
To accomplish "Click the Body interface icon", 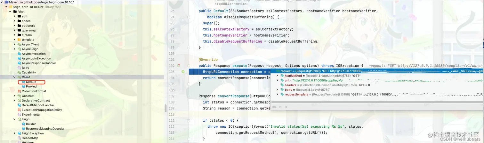I will click(19, 68).
